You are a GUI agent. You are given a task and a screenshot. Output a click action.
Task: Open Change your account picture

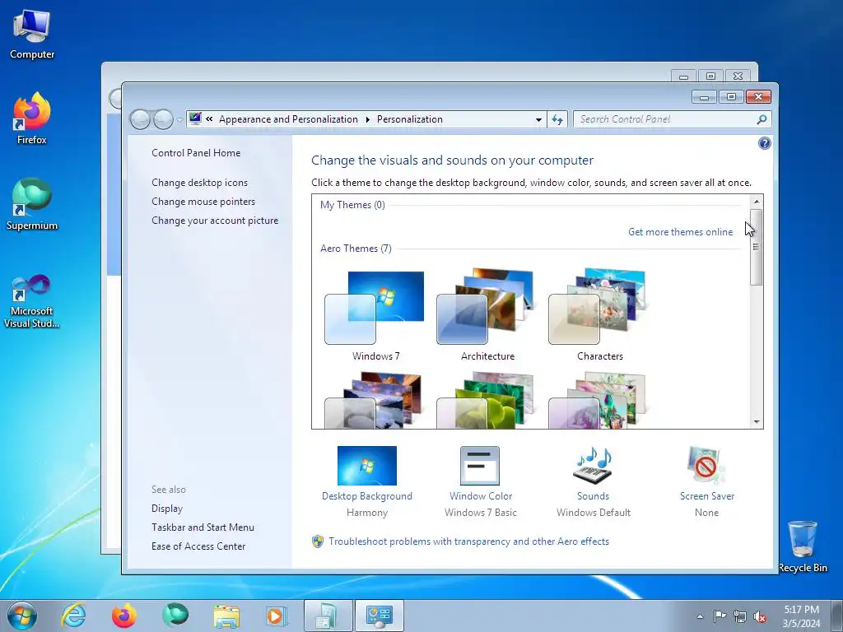coord(215,221)
